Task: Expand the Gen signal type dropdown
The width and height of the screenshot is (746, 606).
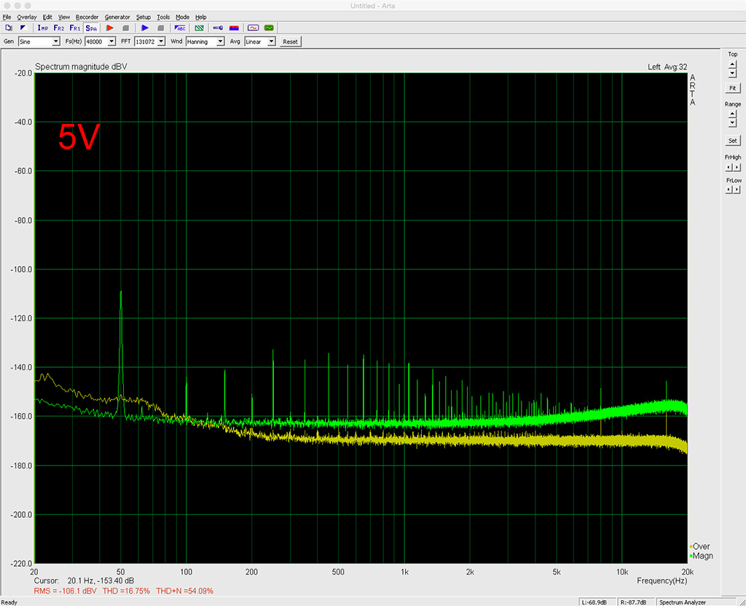Action: tap(55, 42)
